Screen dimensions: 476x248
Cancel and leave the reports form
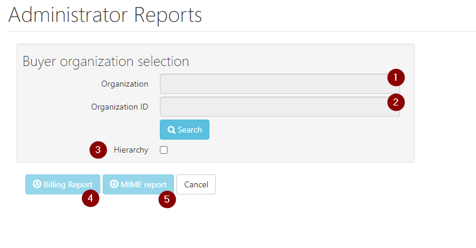pyautogui.click(x=196, y=184)
